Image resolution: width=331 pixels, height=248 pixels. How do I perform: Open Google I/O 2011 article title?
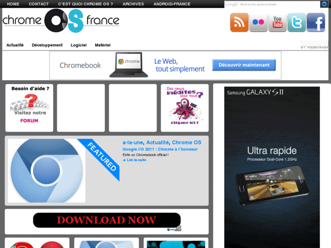[160, 149]
